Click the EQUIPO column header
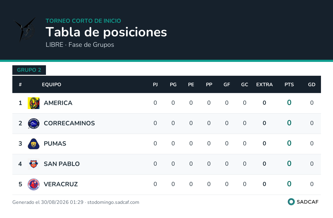Screen dimensions: 333x218 point(51,85)
